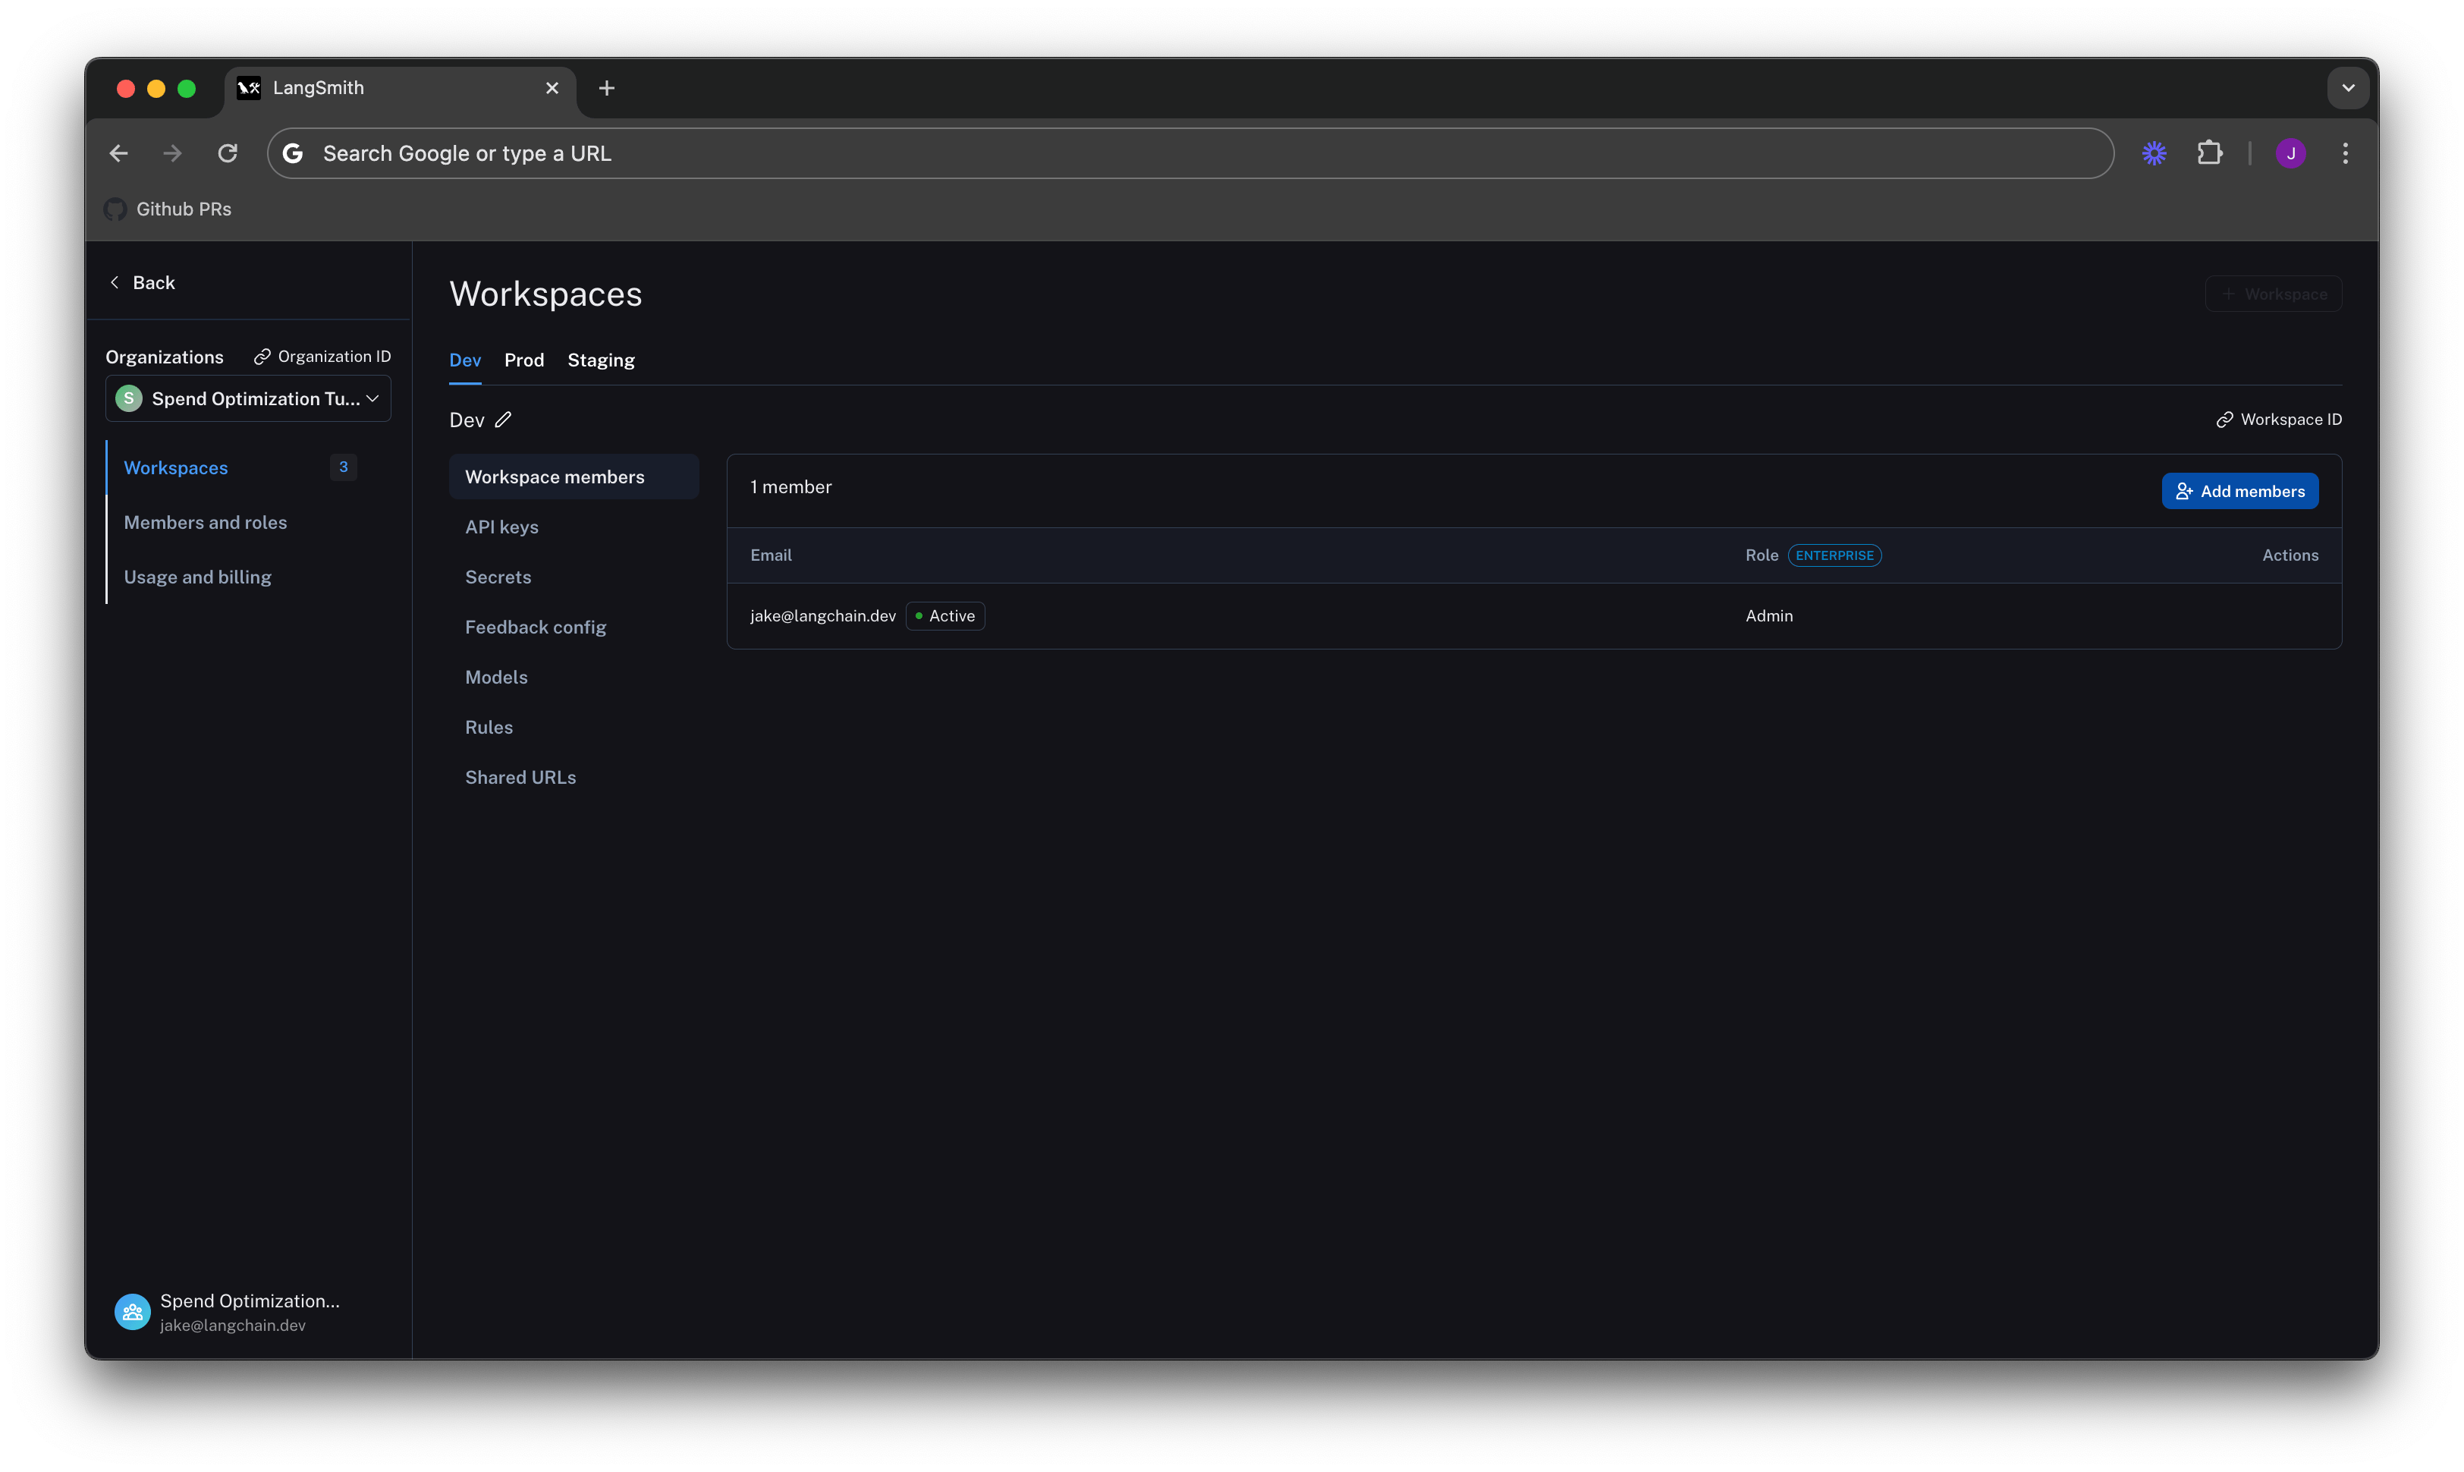The width and height of the screenshot is (2464, 1472).
Task: Click the workspaces count badge 3
Action: pyautogui.click(x=343, y=467)
